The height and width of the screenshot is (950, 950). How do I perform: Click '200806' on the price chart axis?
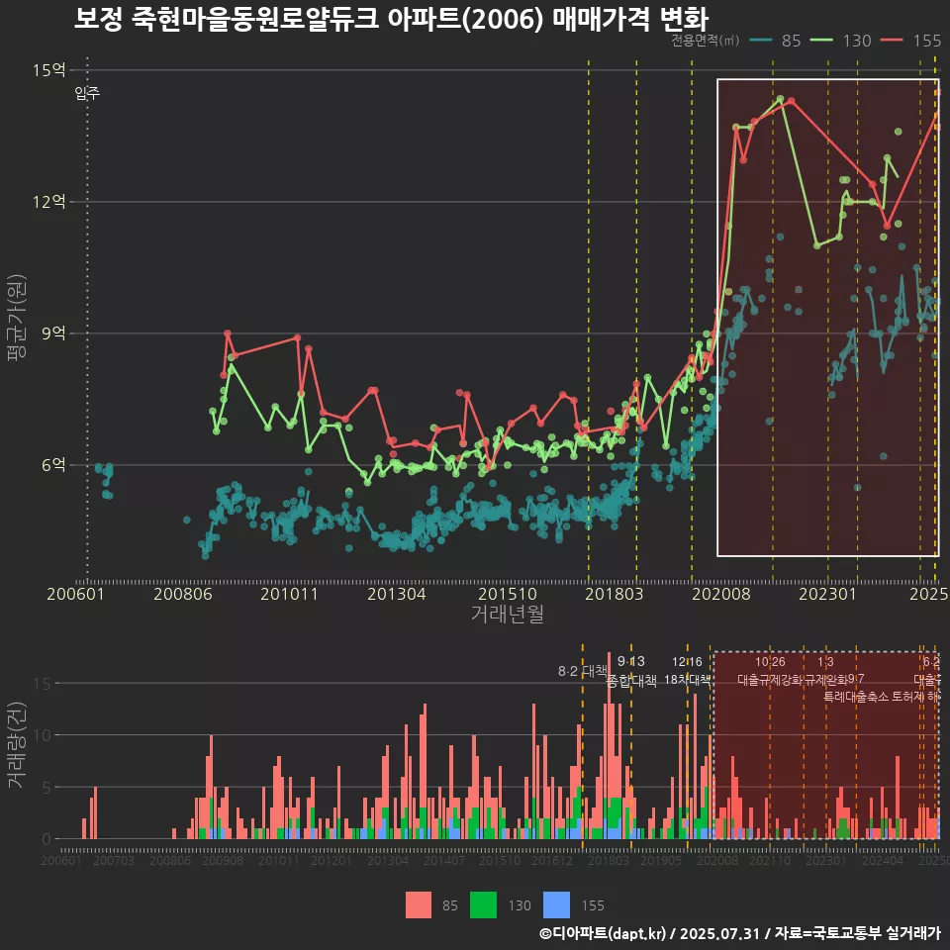point(183,594)
